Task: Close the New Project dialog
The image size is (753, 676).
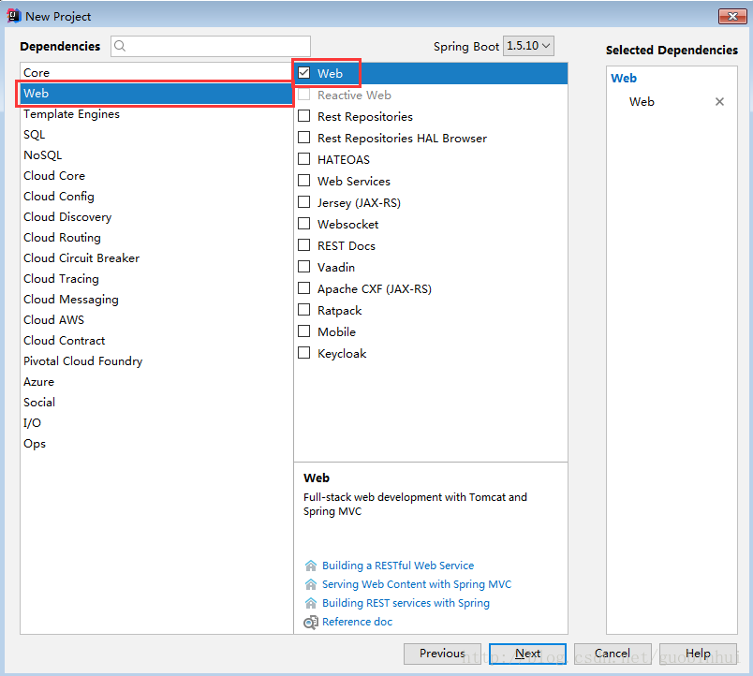Action: point(732,16)
